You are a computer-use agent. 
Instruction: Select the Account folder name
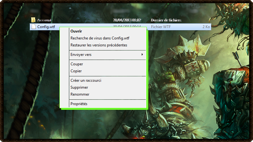[x=44, y=20]
